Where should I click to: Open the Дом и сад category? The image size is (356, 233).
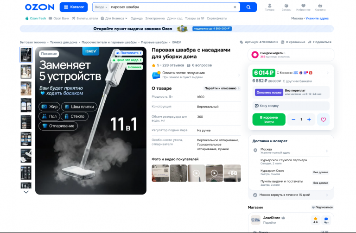pos(175,19)
